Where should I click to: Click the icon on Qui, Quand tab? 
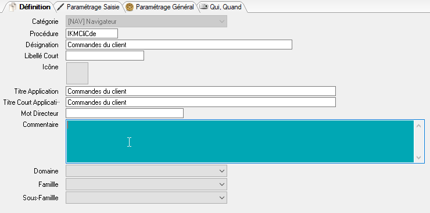(x=204, y=7)
